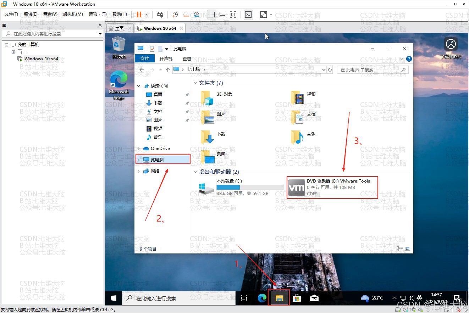The width and height of the screenshot is (469, 313).
Task: Show or hide the library panel
Action: tap(212, 15)
